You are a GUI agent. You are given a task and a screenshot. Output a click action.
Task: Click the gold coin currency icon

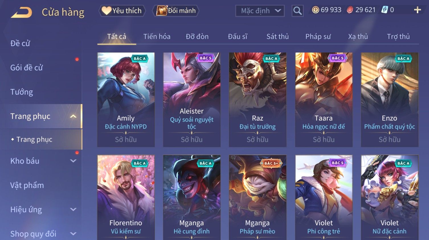click(315, 10)
